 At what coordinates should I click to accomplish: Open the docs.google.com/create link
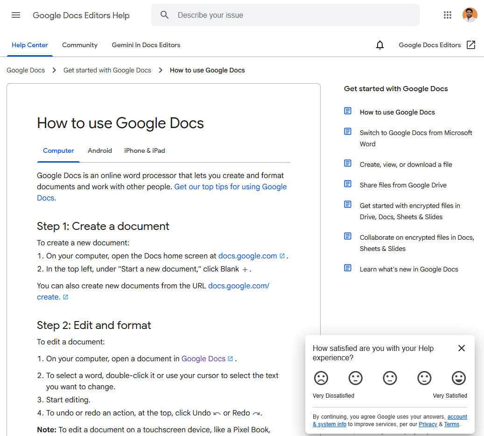click(x=238, y=286)
